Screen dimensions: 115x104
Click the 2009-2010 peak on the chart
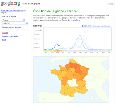[x=57, y=44]
